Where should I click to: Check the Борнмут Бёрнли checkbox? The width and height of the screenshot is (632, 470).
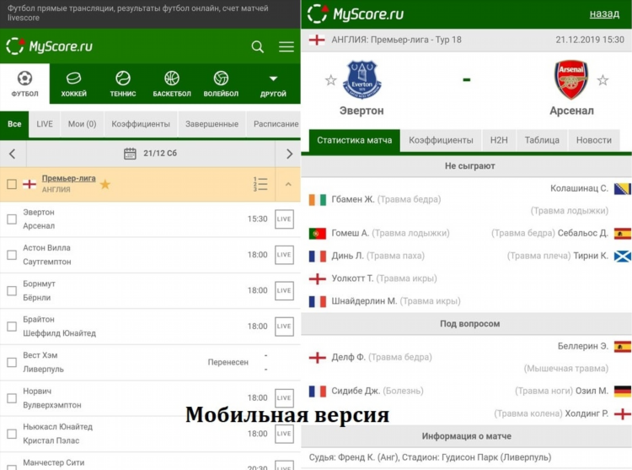coord(12,291)
